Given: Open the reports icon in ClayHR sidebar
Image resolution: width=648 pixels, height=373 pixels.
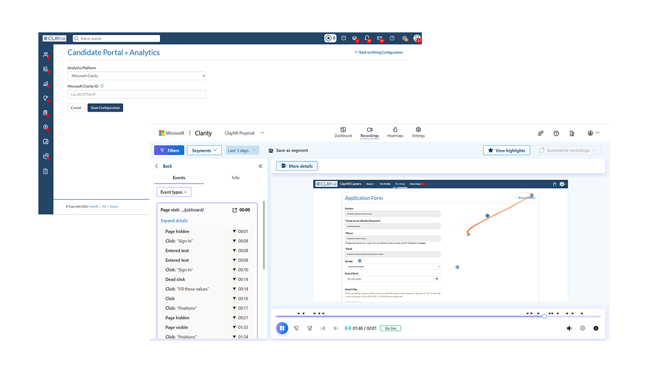Looking at the screenshot, I should [46, 142].
